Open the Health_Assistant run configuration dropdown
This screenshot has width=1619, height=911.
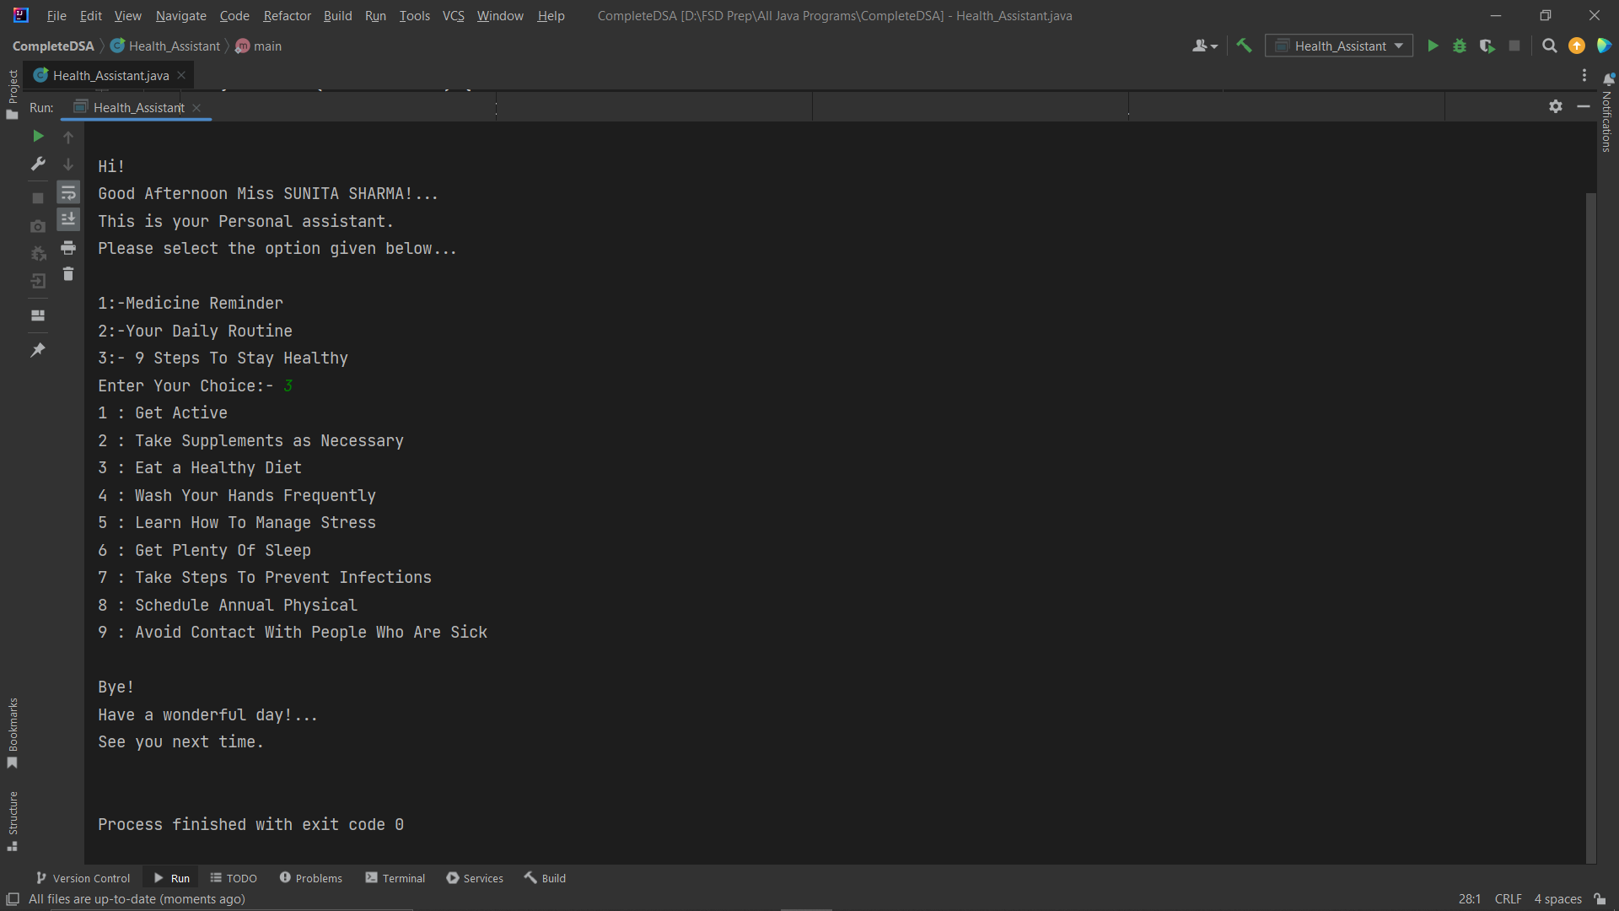(x=1339, y=46)
